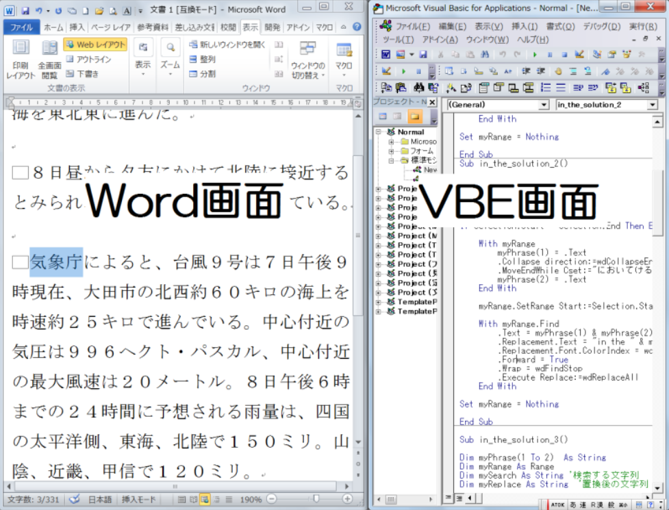The image size is (669, 510).
Task: Adjust the zoom slider in Word status bar
Action: point(316,499)
